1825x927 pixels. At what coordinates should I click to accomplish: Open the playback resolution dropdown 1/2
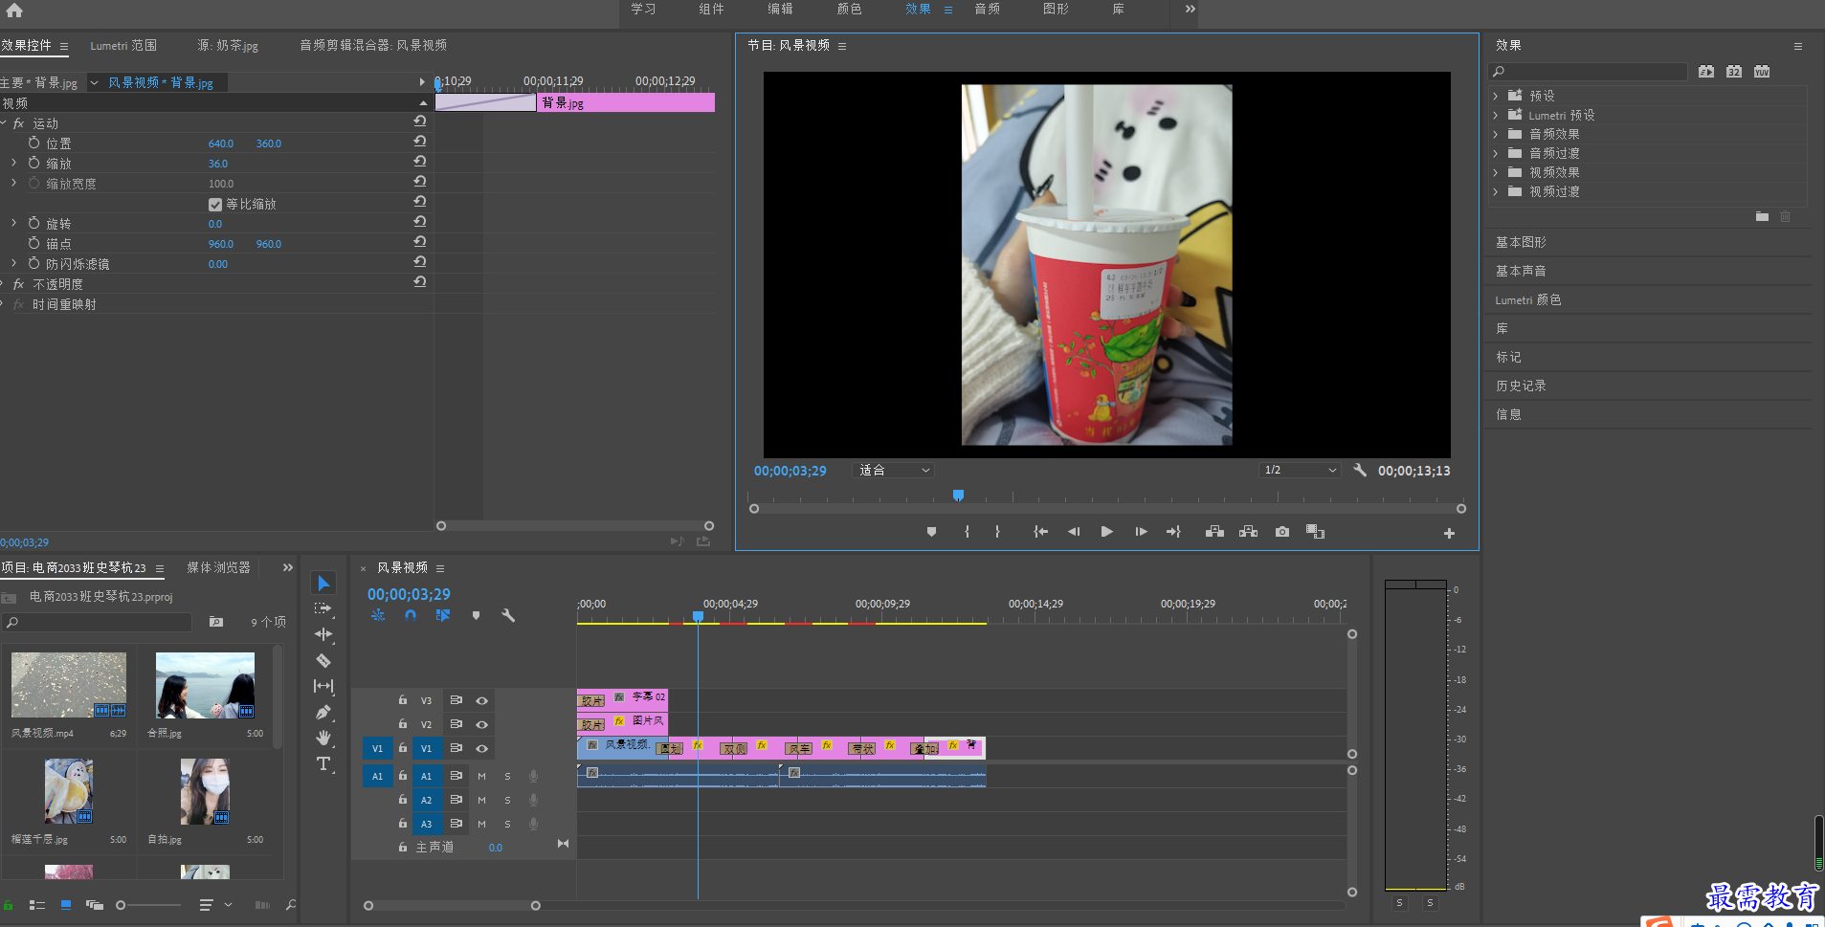1299,470
